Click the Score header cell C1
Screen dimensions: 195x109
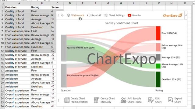point(57,7)
